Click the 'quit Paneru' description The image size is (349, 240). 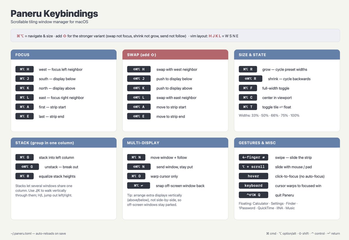284,195
